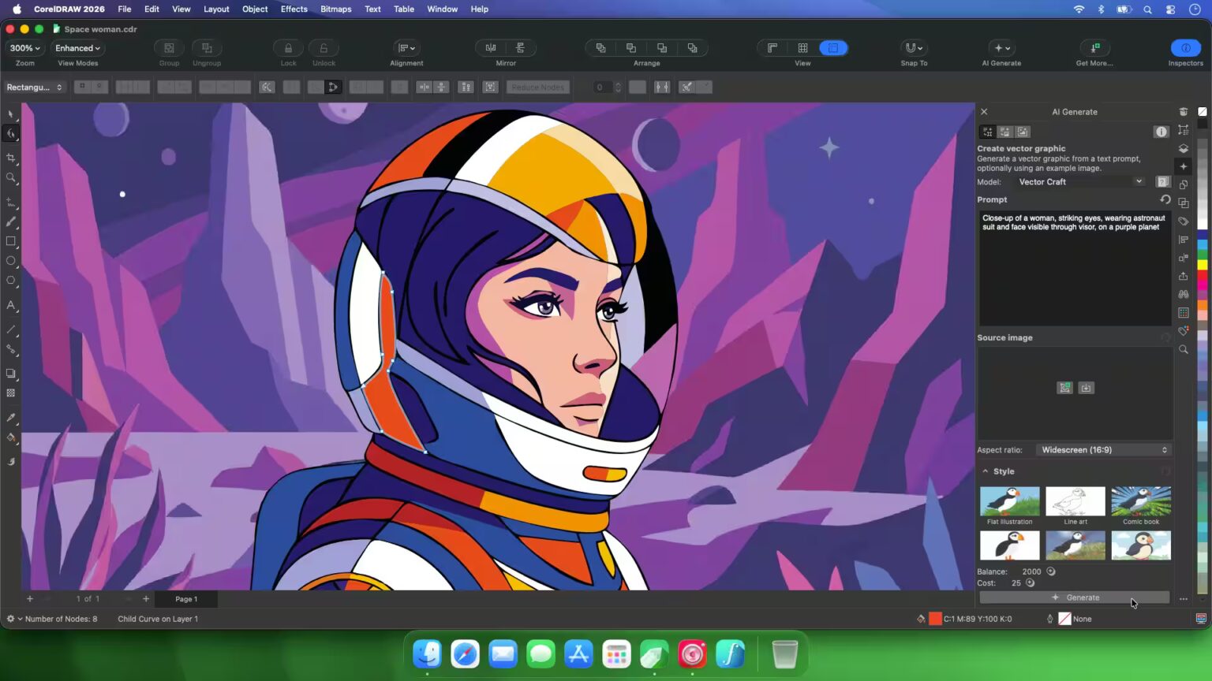Viewport: 1212px width, 681px height.
Task: Toggle the grid view button
Action: pyautogui.click(x=802, y=48)
